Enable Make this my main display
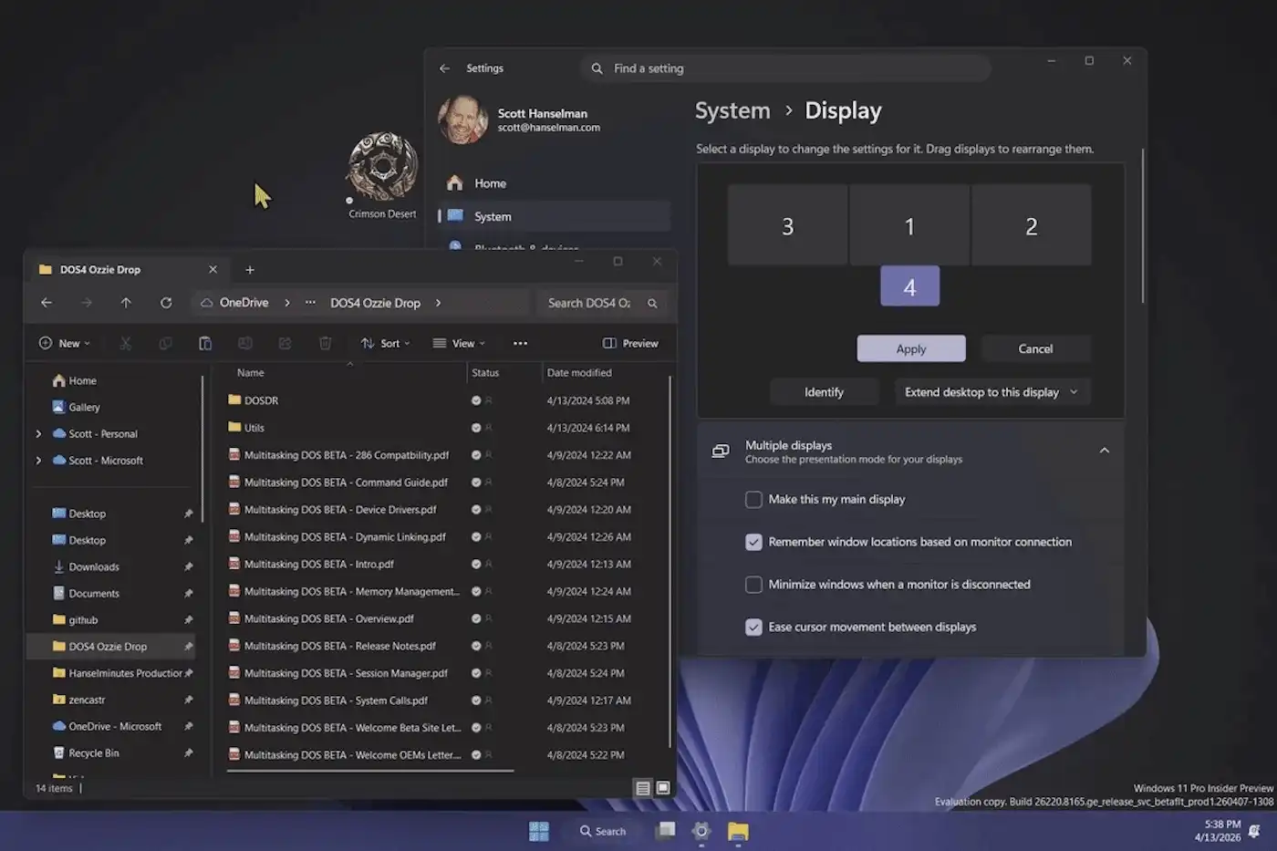This screenshot has height=851, width=1277. [753, 499]
